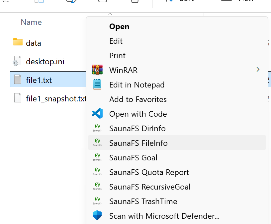Screen dimensions: 271x224
Task: Click the Microsoft Defender shield icon
Action: coord(98,215)
